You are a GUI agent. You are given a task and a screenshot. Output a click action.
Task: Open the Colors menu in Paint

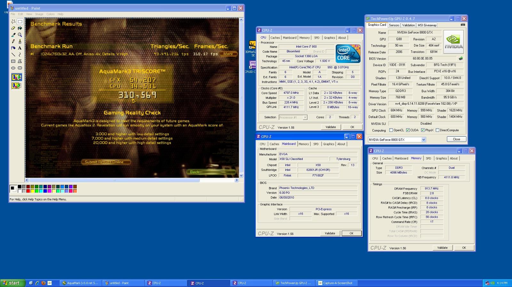[x=50, y=14]
